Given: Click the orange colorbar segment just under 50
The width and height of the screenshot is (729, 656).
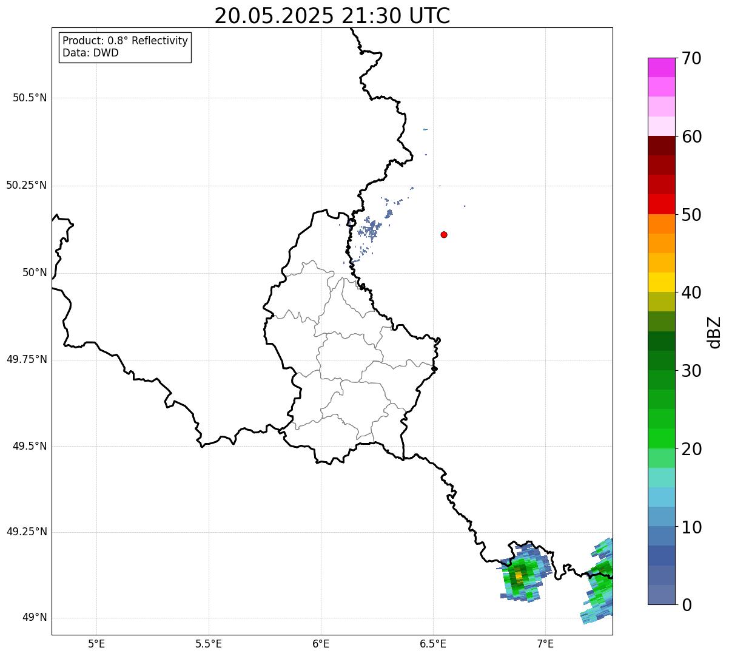Looking at the screenshot, I should [661, 224].
